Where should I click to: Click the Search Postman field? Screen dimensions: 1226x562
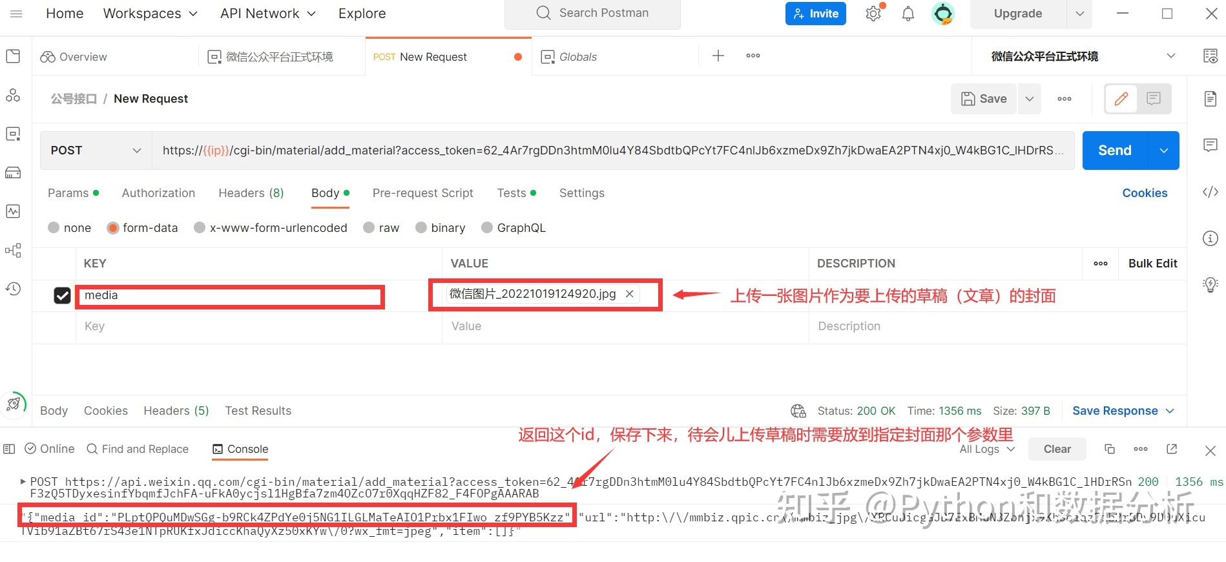[592, 14]
